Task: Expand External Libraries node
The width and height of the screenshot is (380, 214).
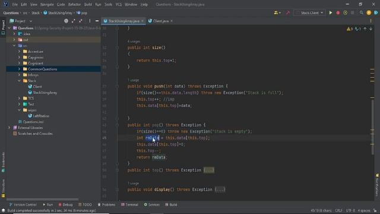Action: point(9,128)
